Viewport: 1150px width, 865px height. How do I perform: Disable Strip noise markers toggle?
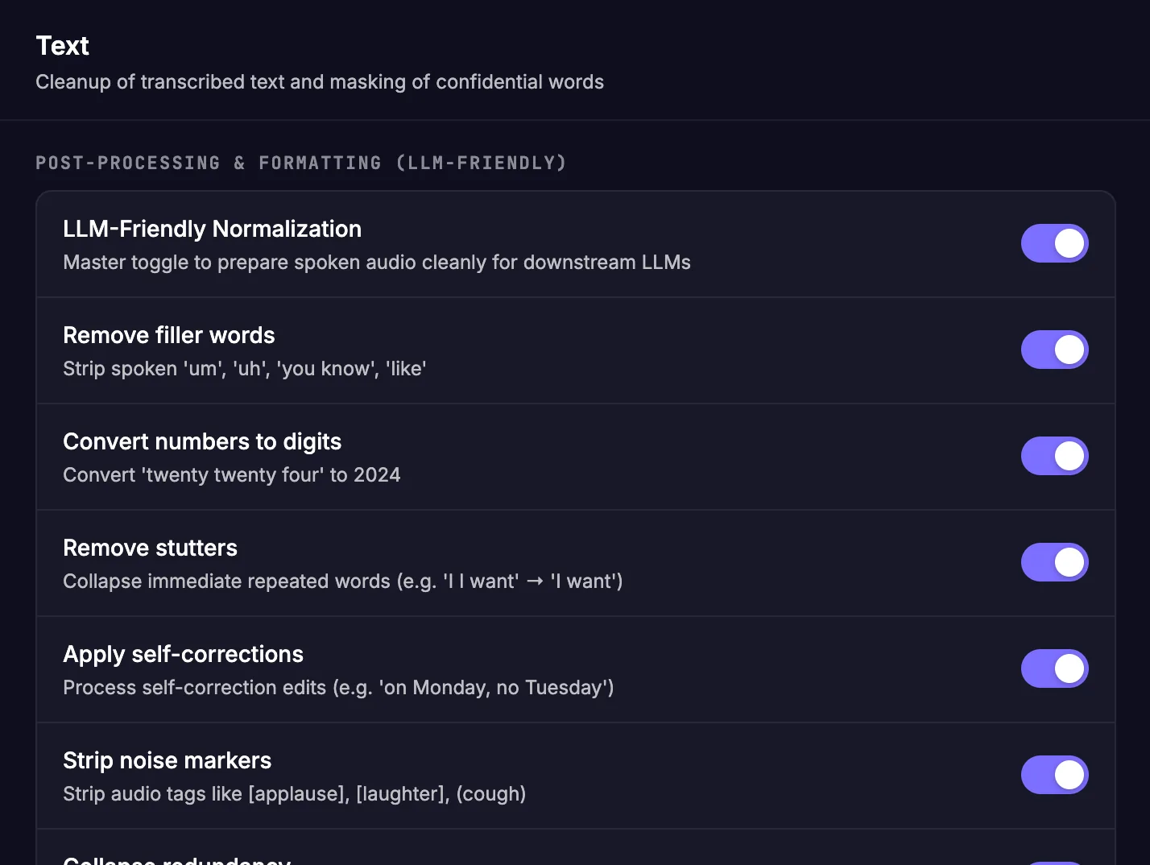pyautogui.click(x=1054, y=775)
